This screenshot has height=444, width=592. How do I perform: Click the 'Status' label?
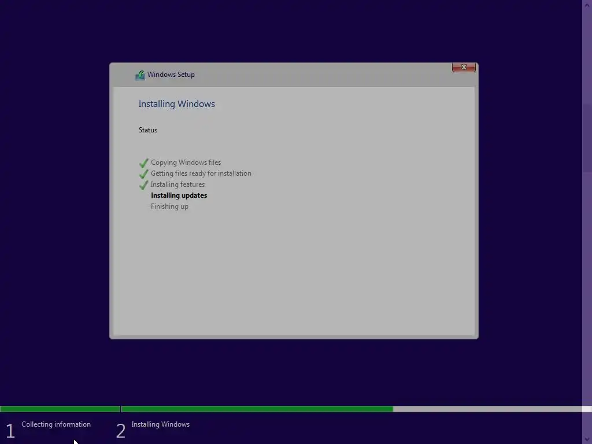click(147, 130)
